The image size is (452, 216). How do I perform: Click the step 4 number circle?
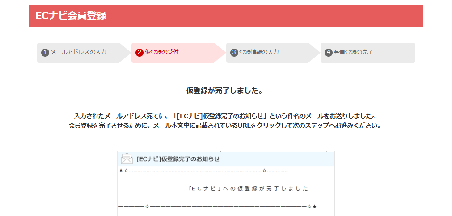point(329,52)
